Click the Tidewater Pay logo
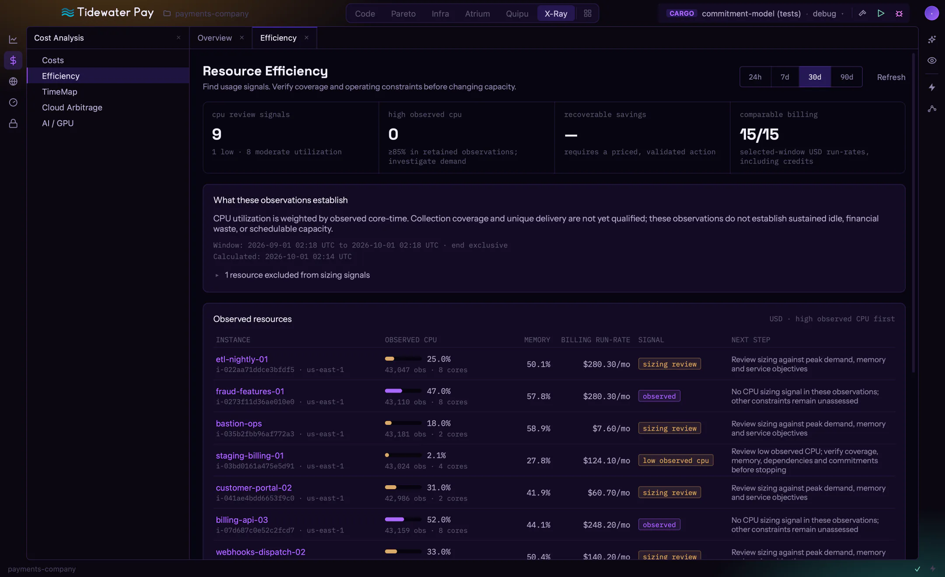945x577 pixels. coord(108,13)
